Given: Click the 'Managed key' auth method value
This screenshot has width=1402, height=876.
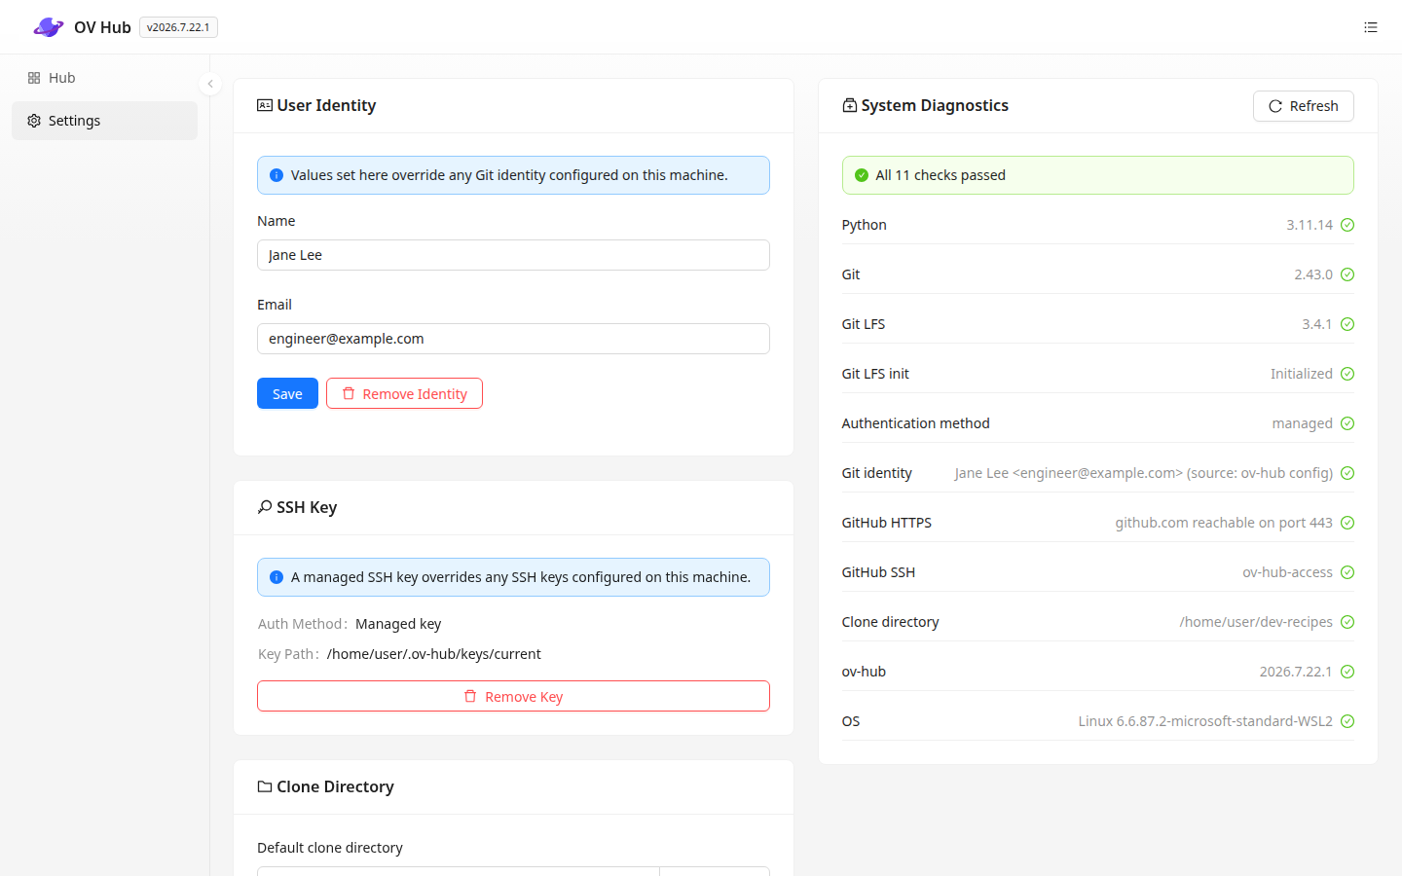Looking at the screenshot, I should pos(398,624).
